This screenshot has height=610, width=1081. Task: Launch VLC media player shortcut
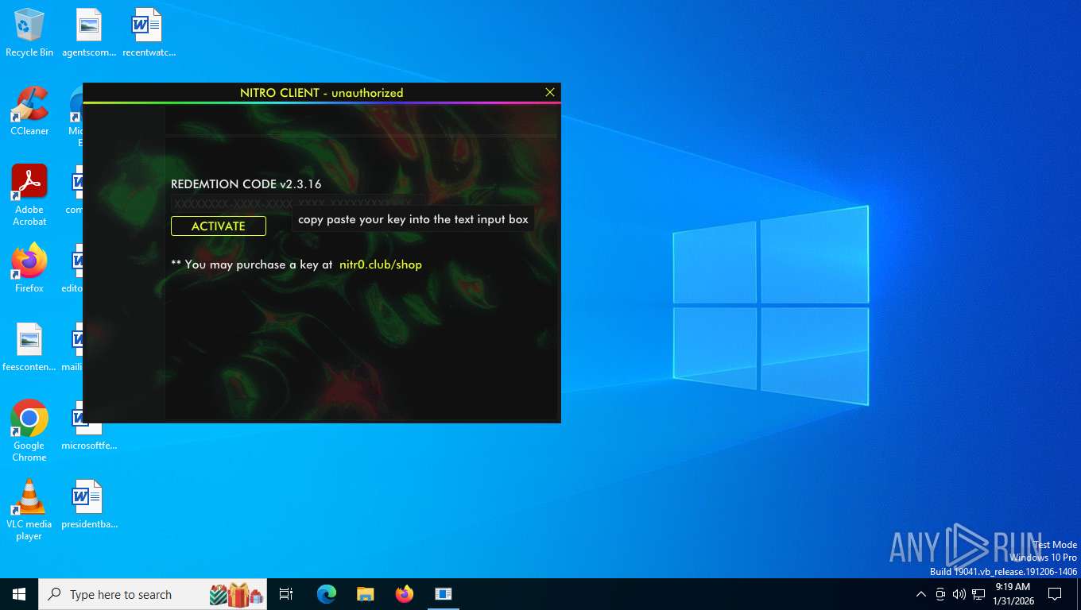29,509
